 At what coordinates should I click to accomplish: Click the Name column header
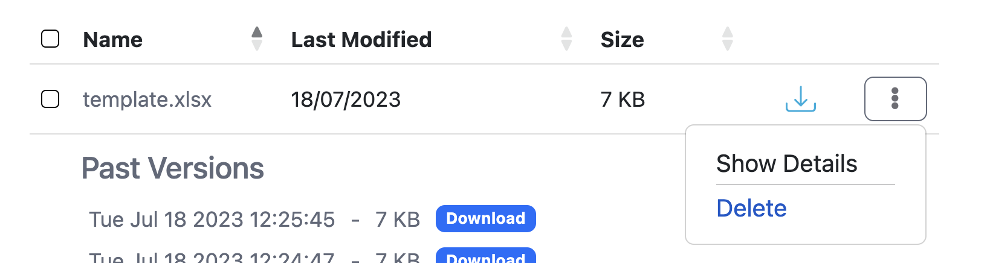coord(113,40)
